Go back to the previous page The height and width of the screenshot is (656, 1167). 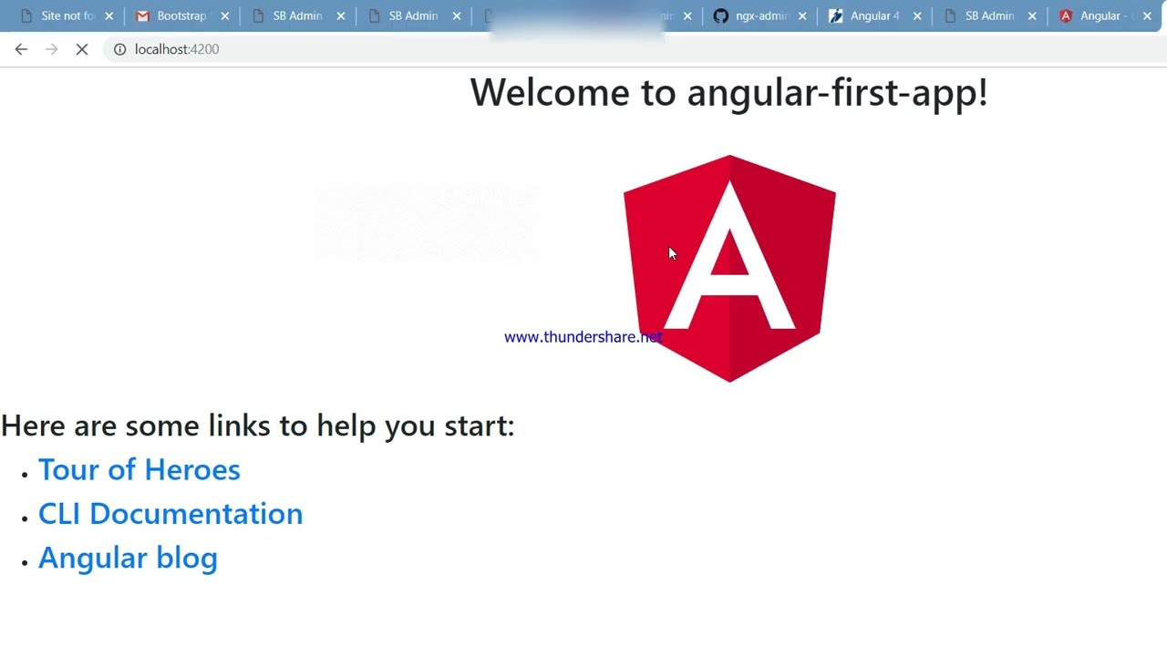[21, 49]
